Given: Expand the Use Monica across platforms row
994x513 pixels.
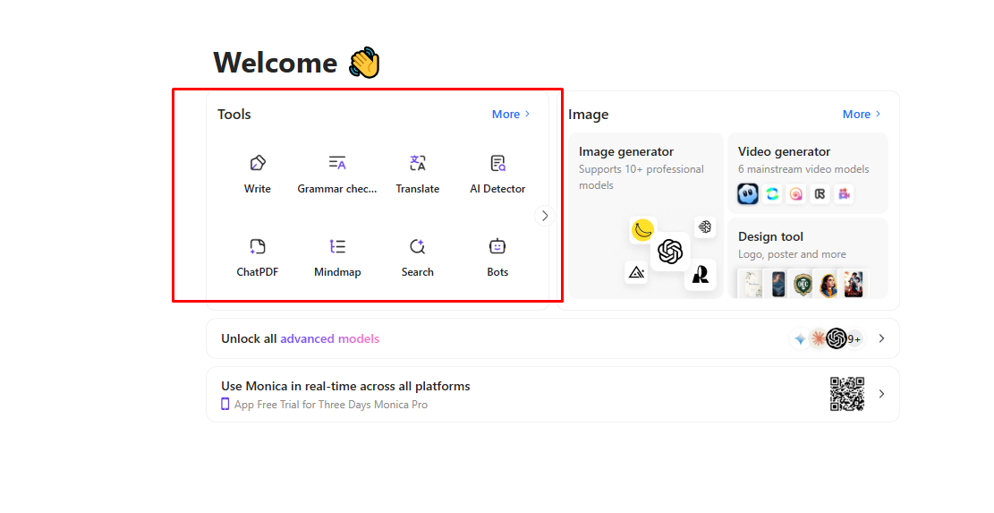Looking at the screenshot, I should tap(881, 394).
